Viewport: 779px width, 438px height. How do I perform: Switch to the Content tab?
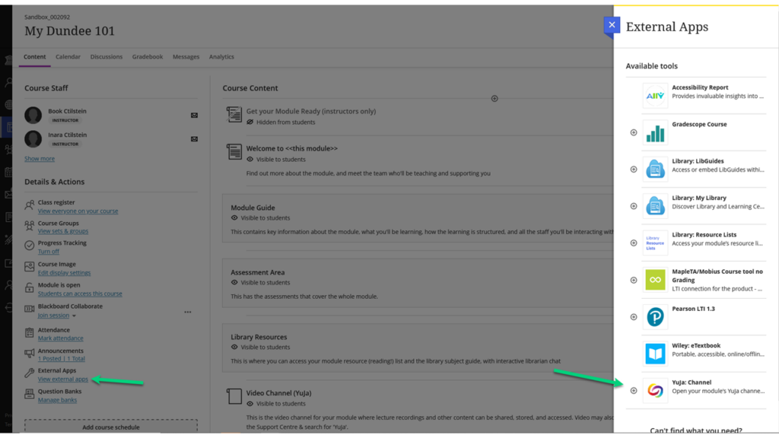click(35, 56)
